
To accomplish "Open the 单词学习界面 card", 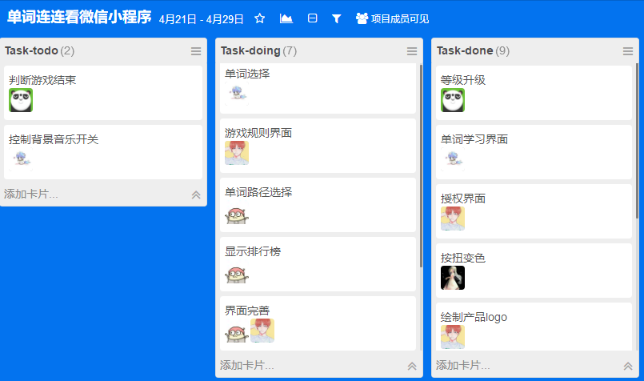I will (x=534, y=152).
